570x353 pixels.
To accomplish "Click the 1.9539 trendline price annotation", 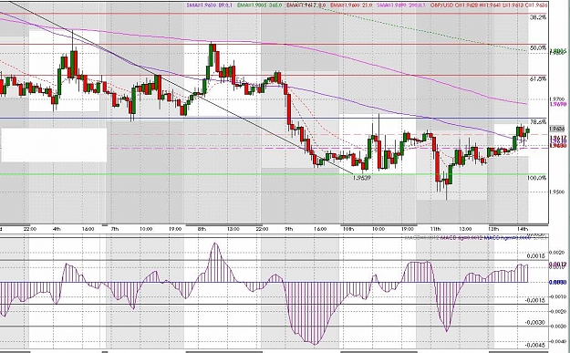I will click(x=362, y=179).
